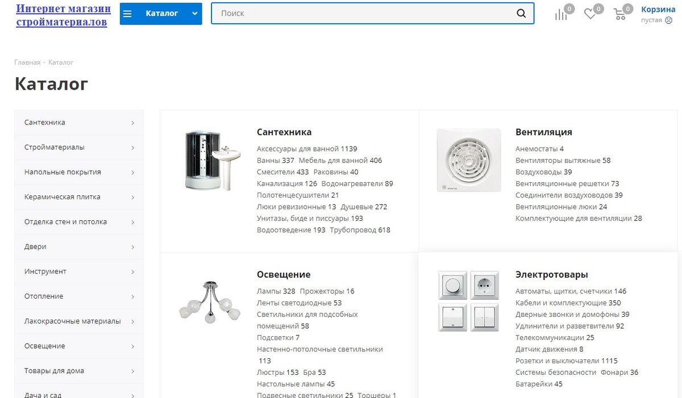Expand Напольные покрытия sidebar chevron
The height and width of the screenshot is (398, 682).
click(132, 173)
